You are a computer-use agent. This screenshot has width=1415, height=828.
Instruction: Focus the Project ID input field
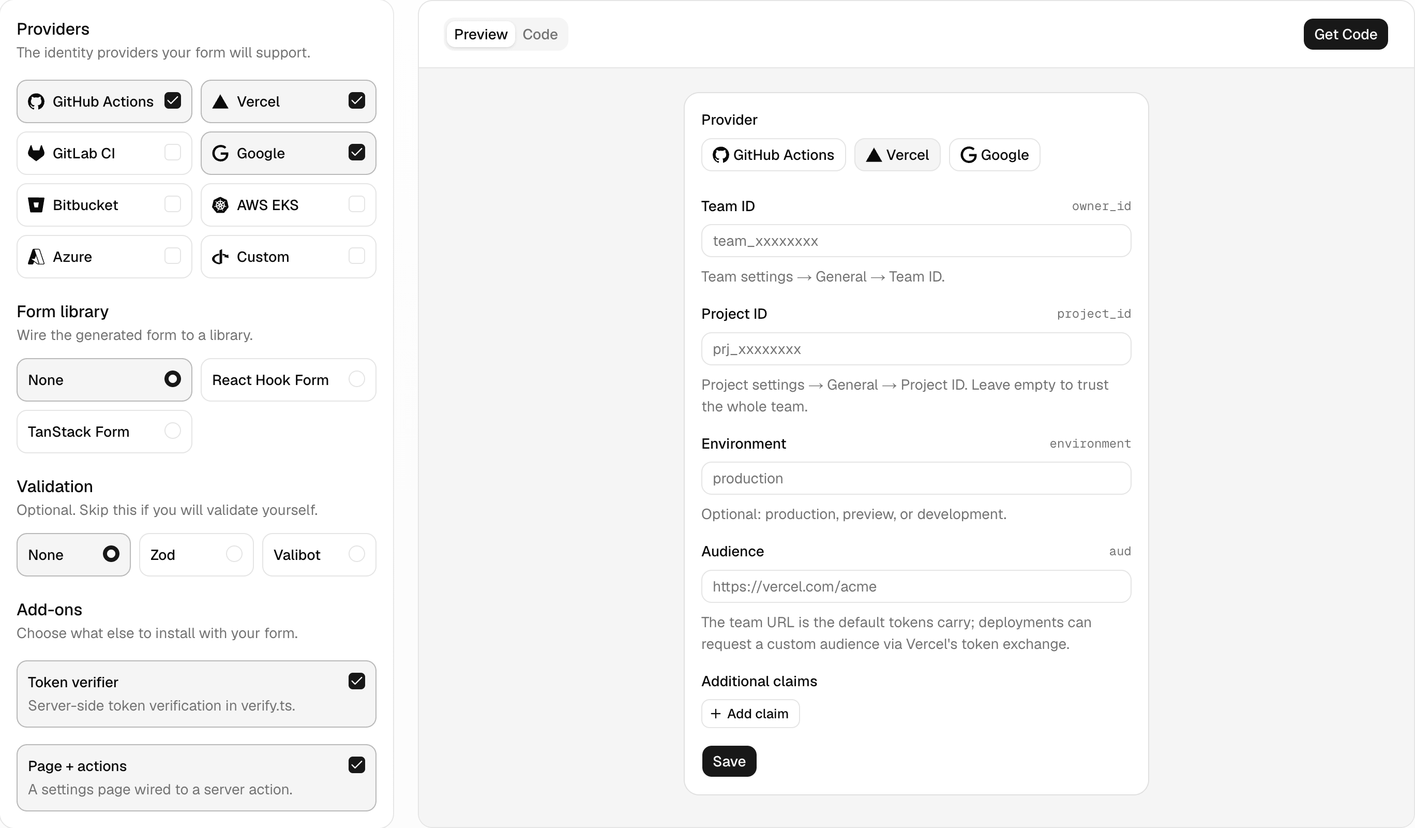[916, 349]
